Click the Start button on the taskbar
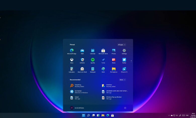The height and width of the screenshot is (118, 196). point(84,115)
